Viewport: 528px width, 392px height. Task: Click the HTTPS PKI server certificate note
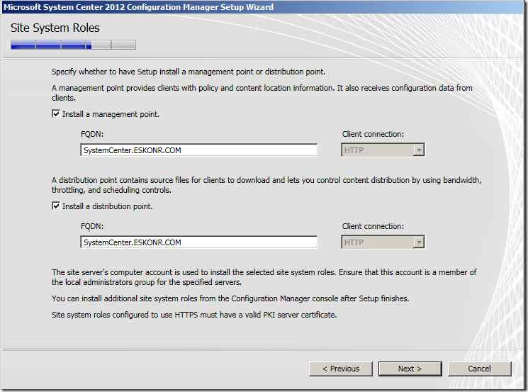(193, 314)
